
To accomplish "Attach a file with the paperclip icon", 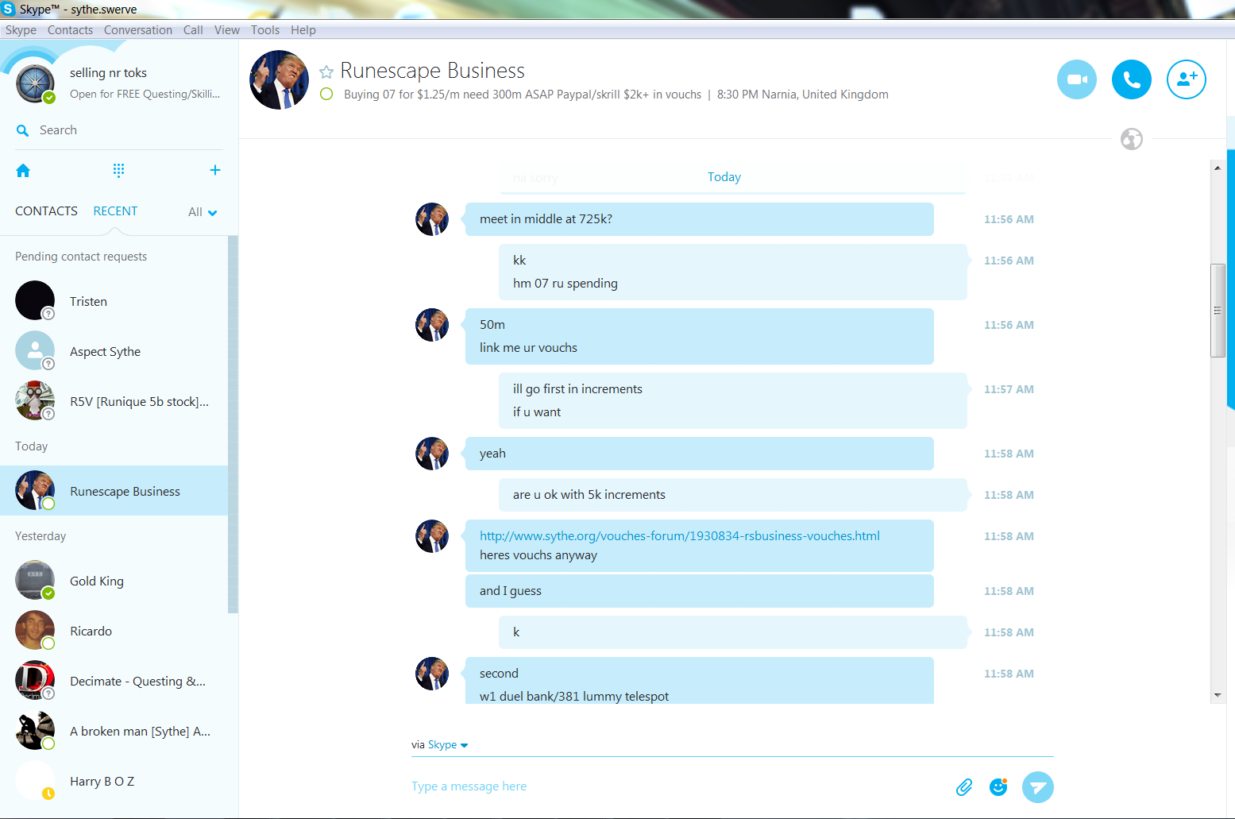I will [964, 787].
